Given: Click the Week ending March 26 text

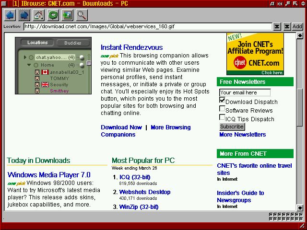Looking at the screenshot, I should click(x=134, y=168).
